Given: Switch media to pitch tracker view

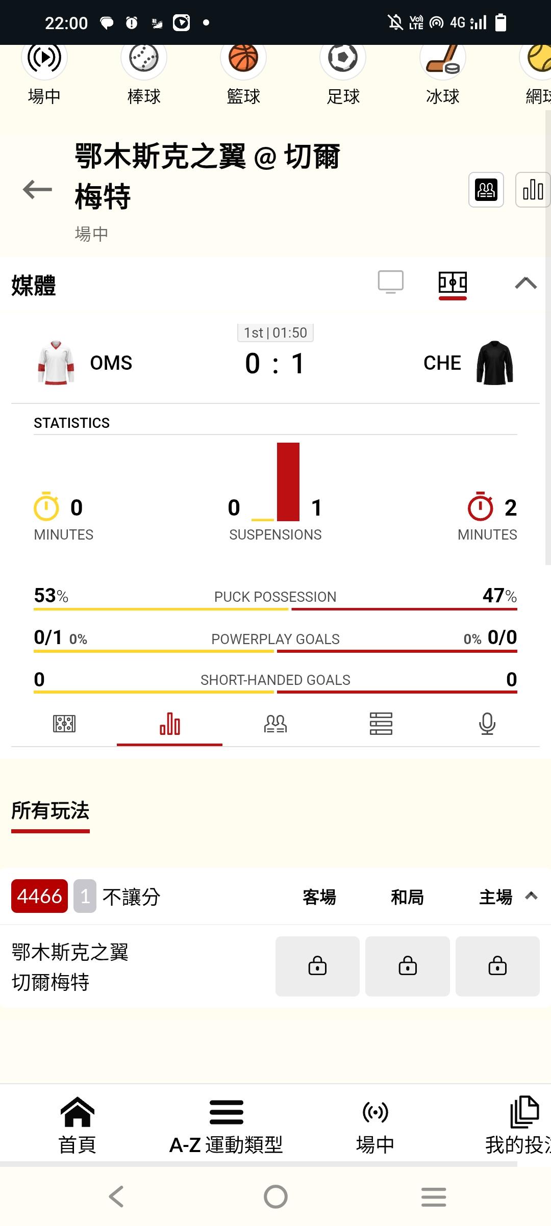Looking at the screenshot, I should [x=453, y=283].
